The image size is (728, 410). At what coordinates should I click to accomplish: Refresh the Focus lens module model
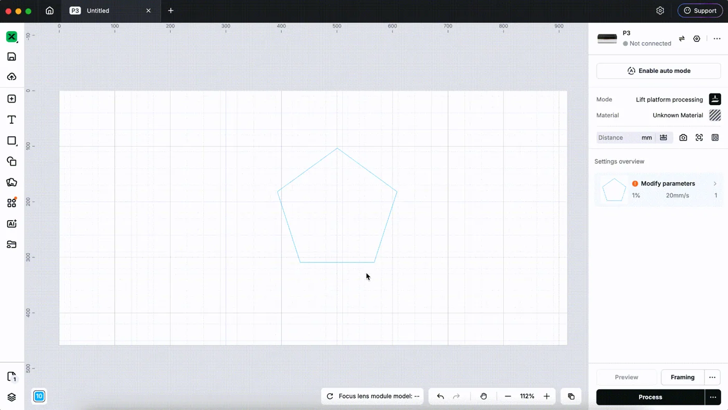pyautogui.click(x=330, y=396)
